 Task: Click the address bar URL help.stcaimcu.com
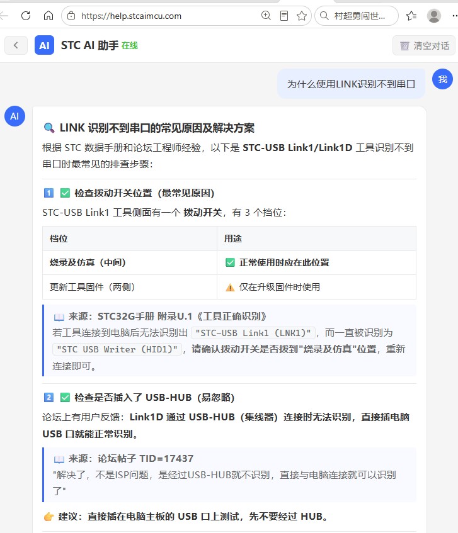[131, 16]
